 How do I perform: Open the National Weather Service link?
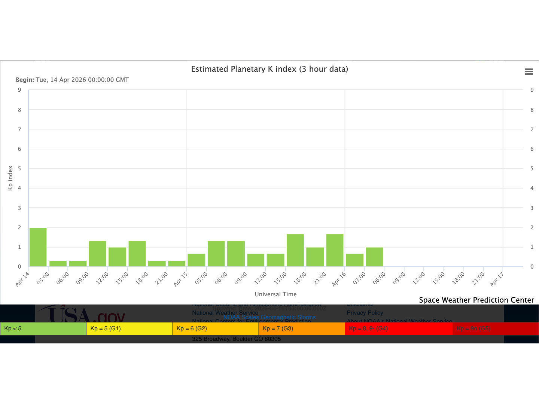225,313
